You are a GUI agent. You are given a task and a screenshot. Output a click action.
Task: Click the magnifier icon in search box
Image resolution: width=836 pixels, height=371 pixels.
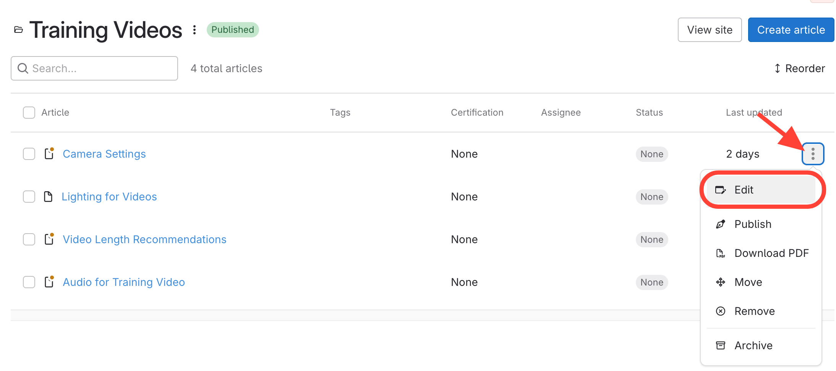coord(23,68)
